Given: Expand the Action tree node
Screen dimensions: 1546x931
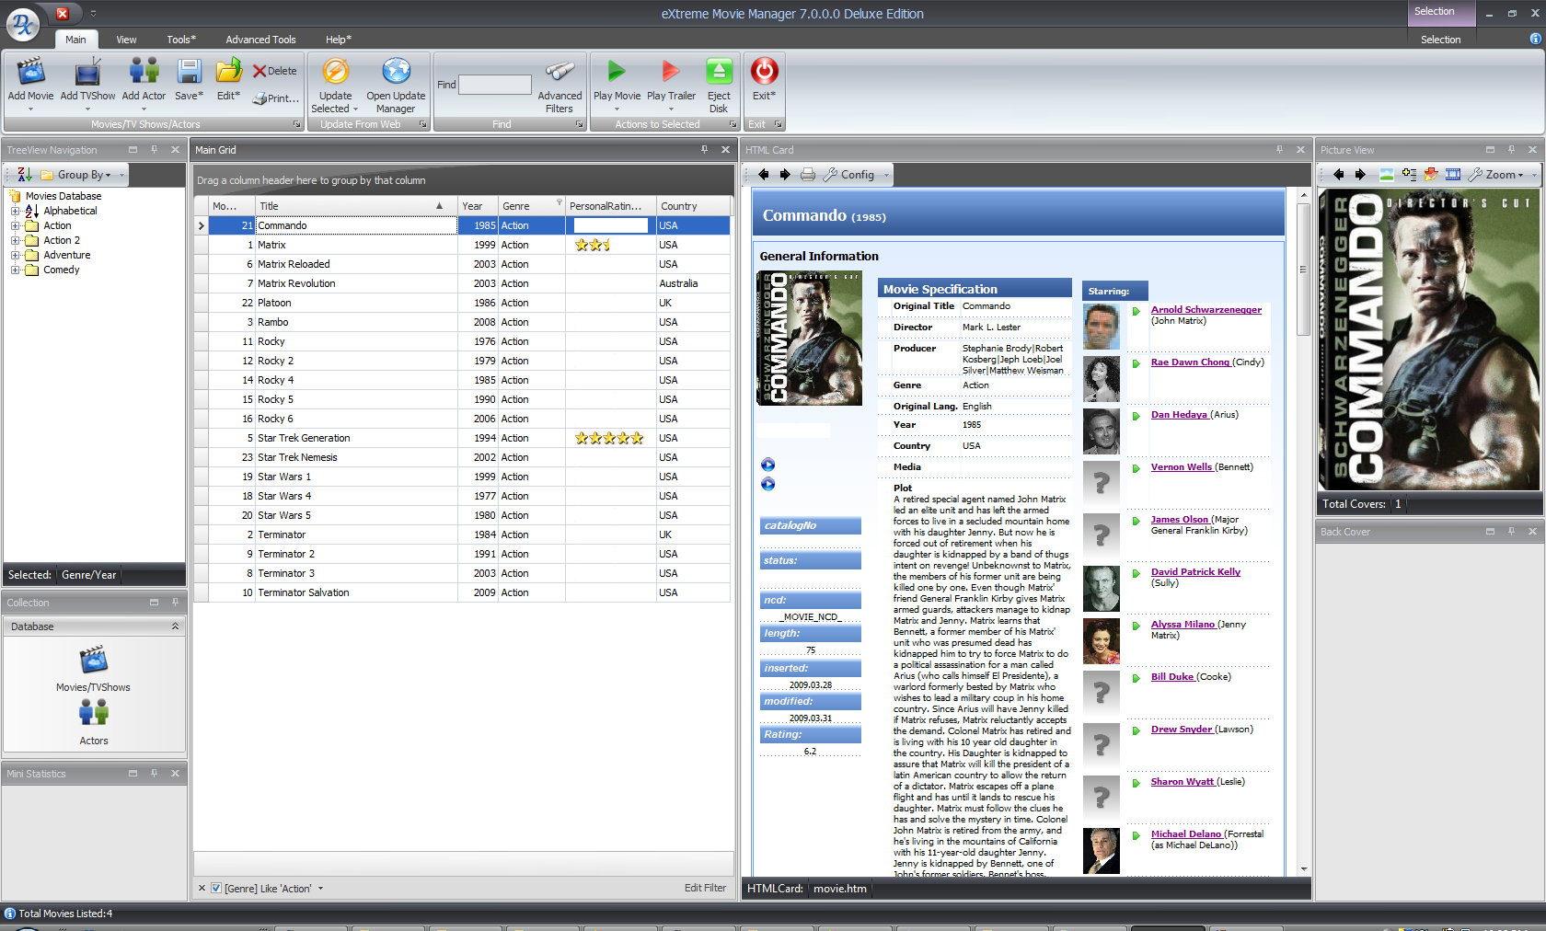Looking at the screenshot, I should click(15, 225).
